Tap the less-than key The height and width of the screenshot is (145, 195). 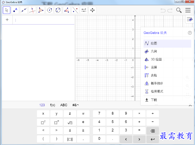43,131
